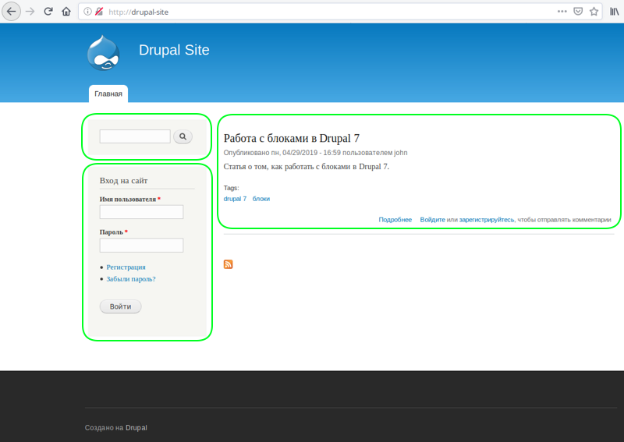Image resolution: width=624 pixels, height=442 pixels.
Task: Click the insecure connection padlock icon
Action: (99, 12)
